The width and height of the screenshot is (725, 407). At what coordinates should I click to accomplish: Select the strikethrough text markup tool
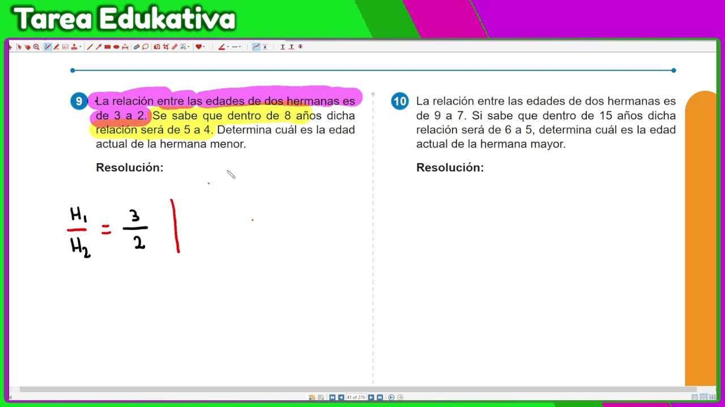click(300, 47)
